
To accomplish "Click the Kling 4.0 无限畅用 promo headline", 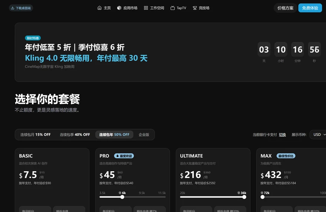I will pos(86,58).
